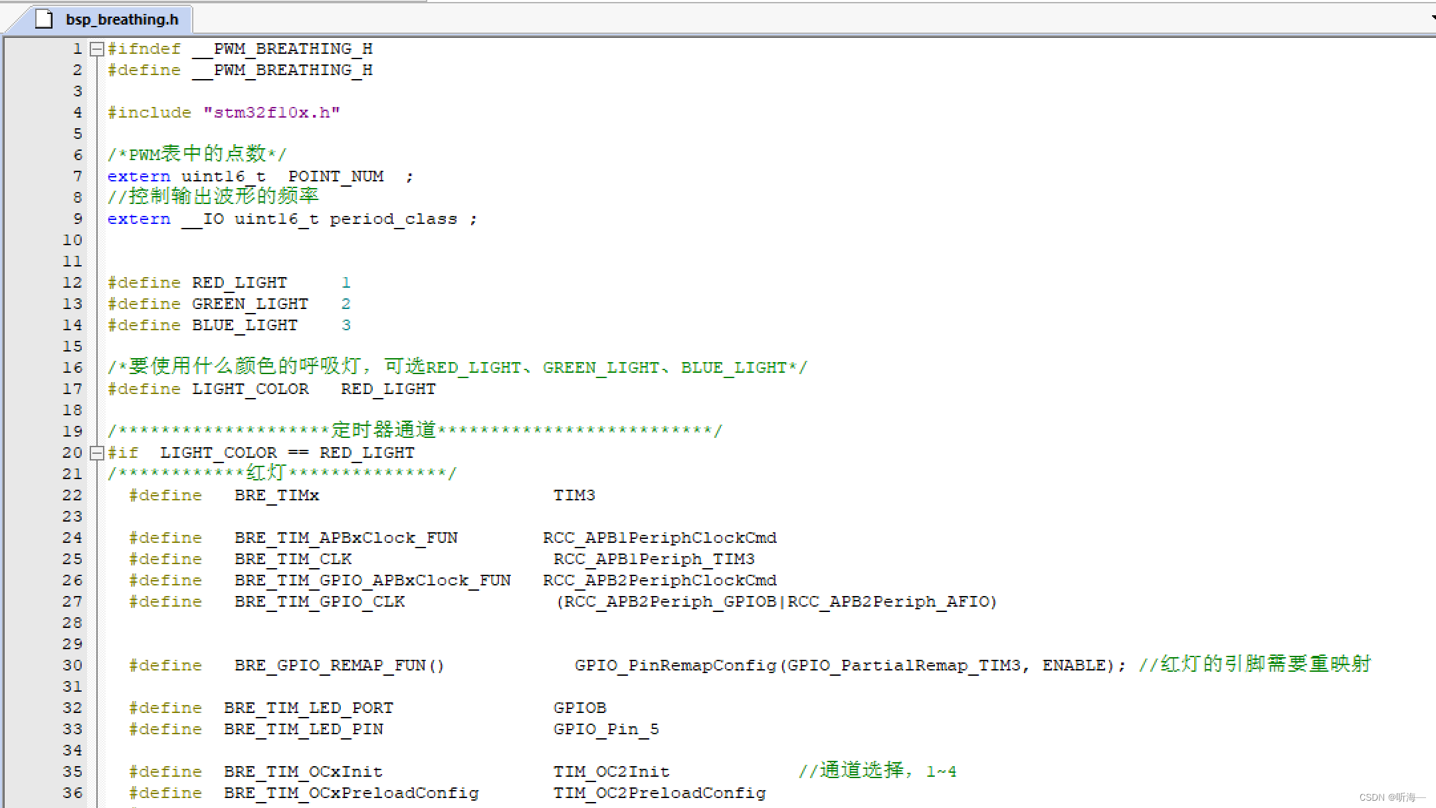The height and width of the screenshot is (808, 1436).
Task: Open the tab list dropdown arrow
Action: (1433, 18)
